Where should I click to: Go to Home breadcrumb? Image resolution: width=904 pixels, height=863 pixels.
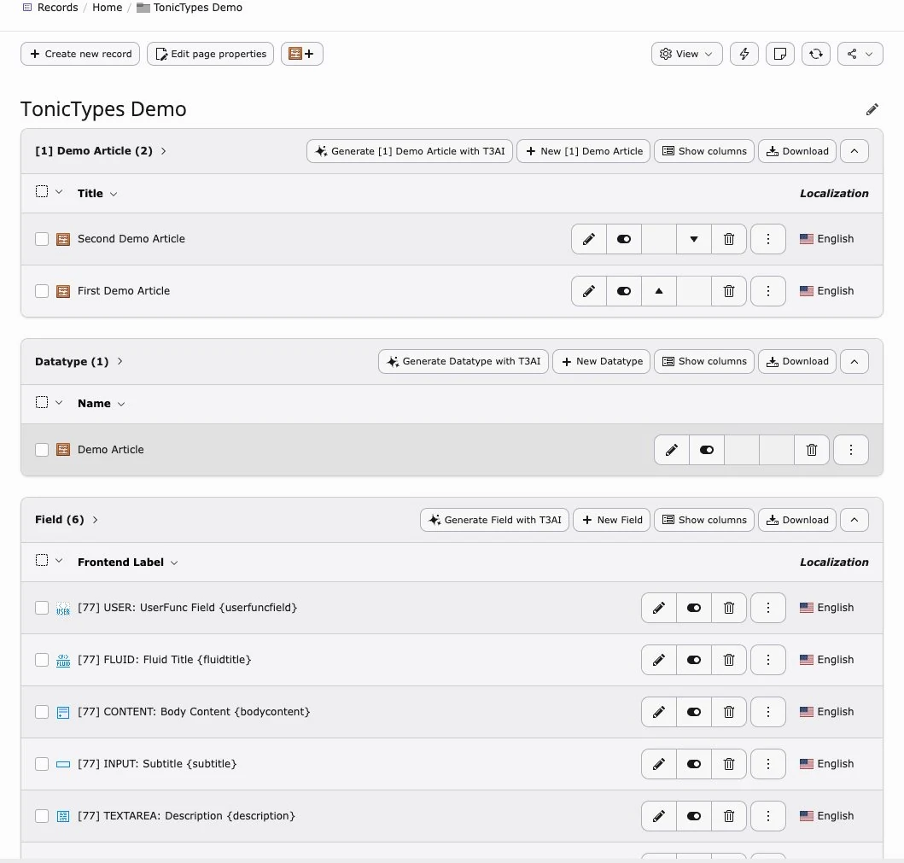click(108, 8)
